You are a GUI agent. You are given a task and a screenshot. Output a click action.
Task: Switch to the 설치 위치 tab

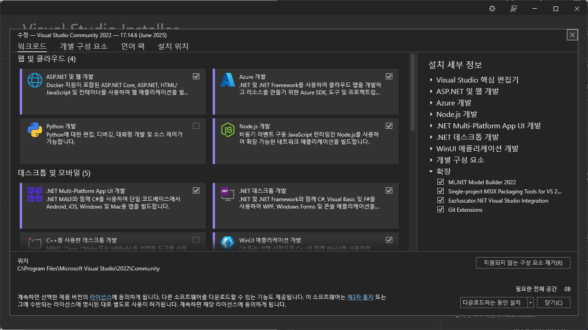pos(173,46)
